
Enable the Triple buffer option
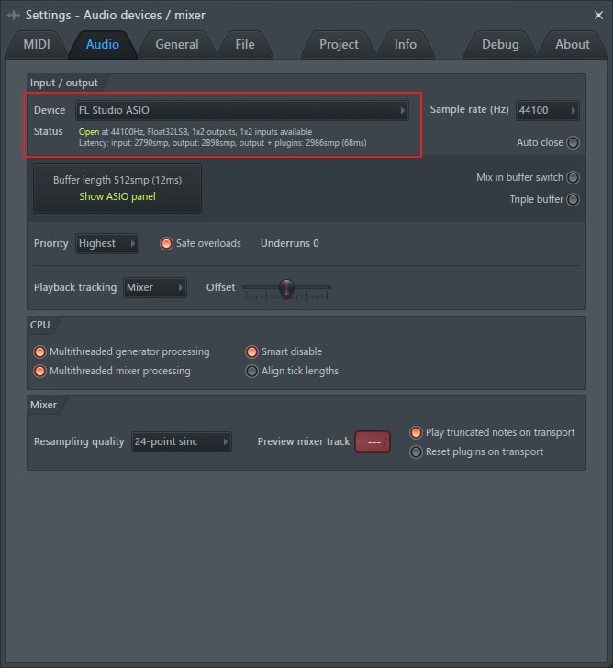coord(573,199)
